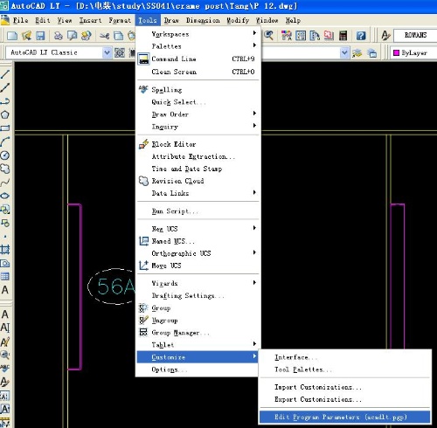The height and width of the screenshot is (428, 437).
Task: Toggle Command Line menu item
Action: 198,59
